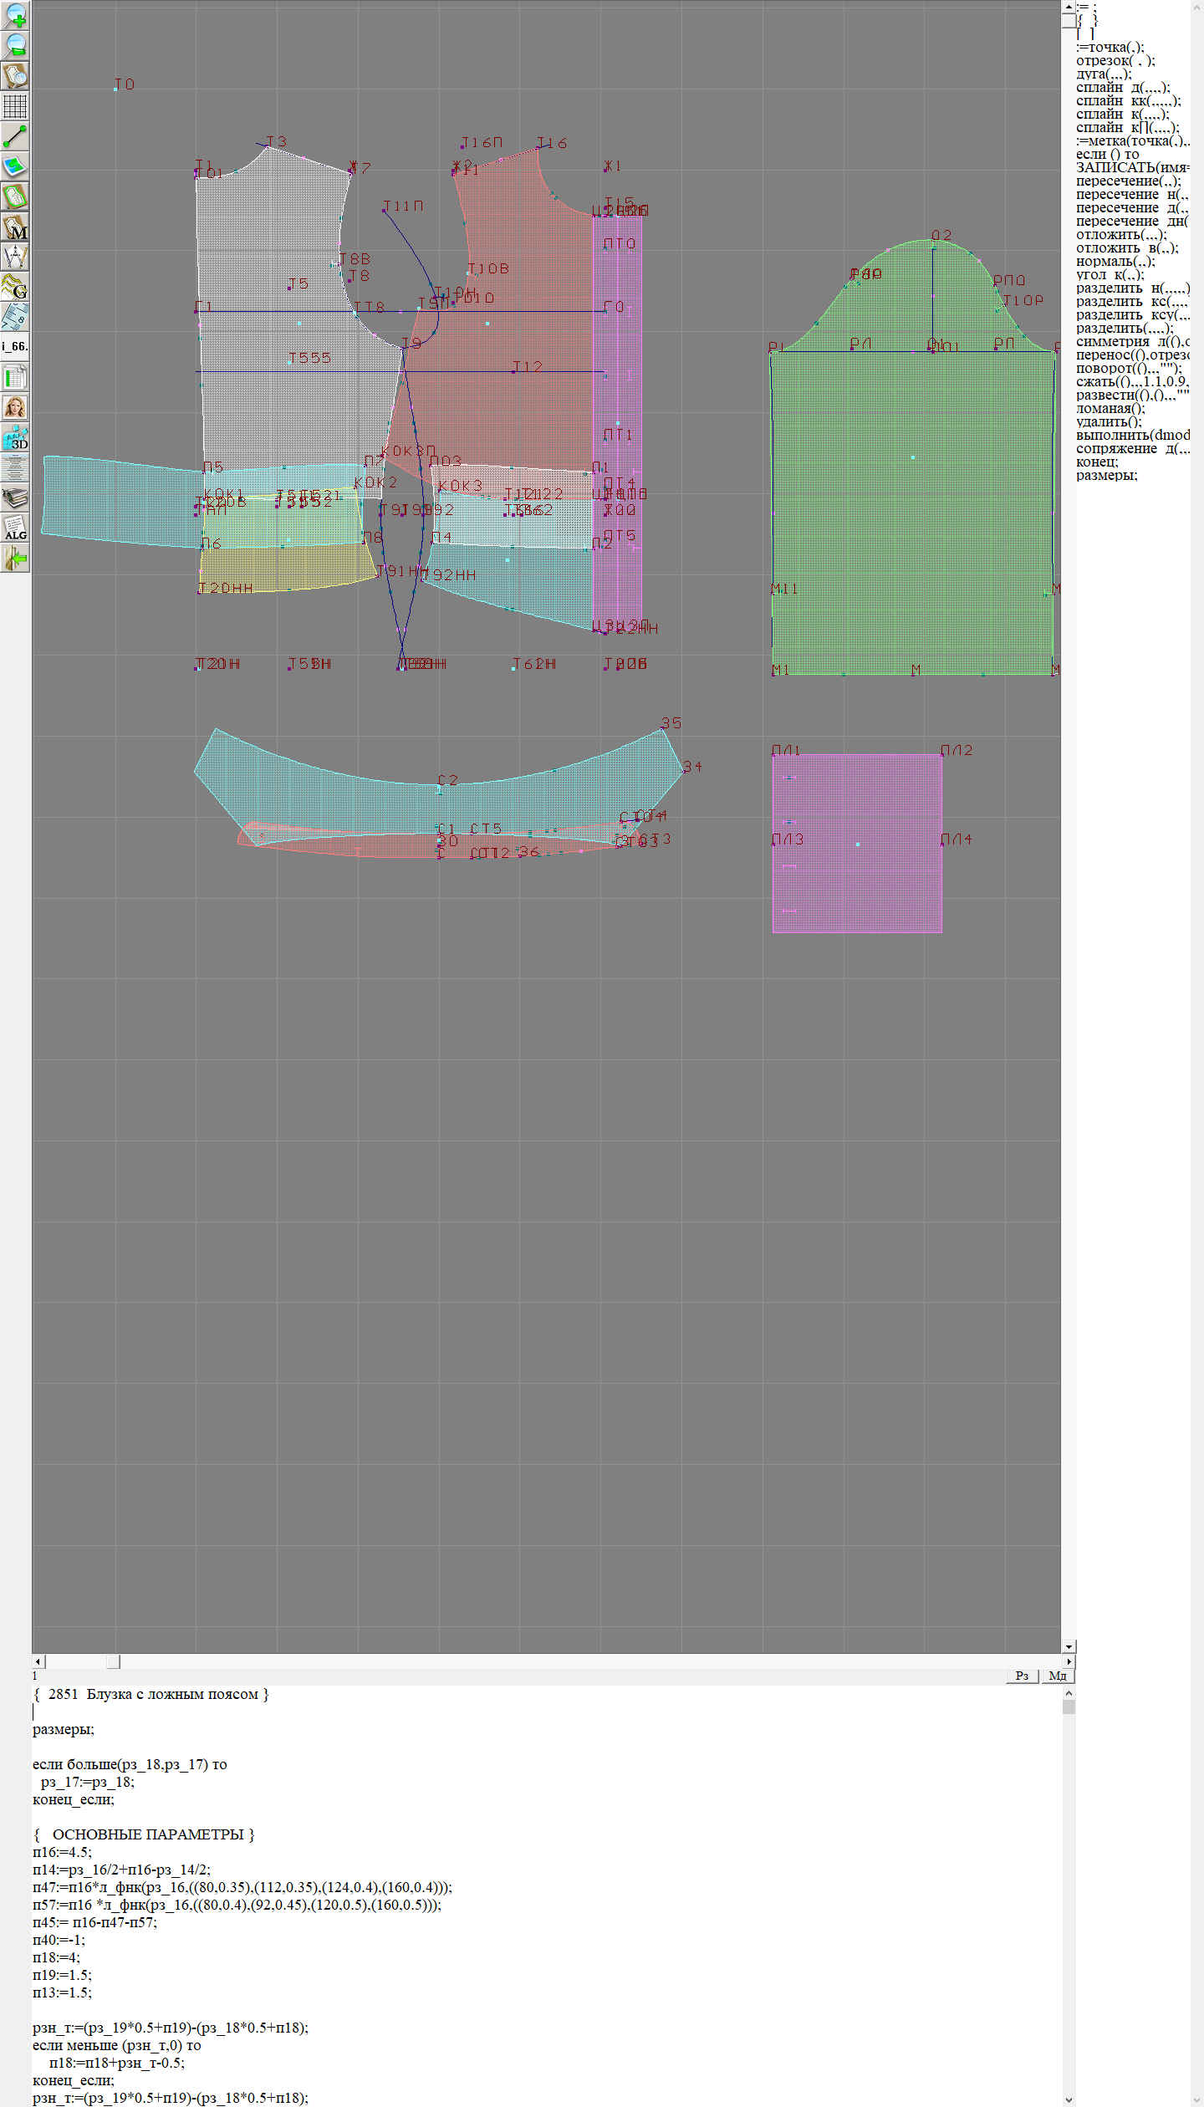
Task: Click the zoom in magnifier icon
Action: pos(16,16)
